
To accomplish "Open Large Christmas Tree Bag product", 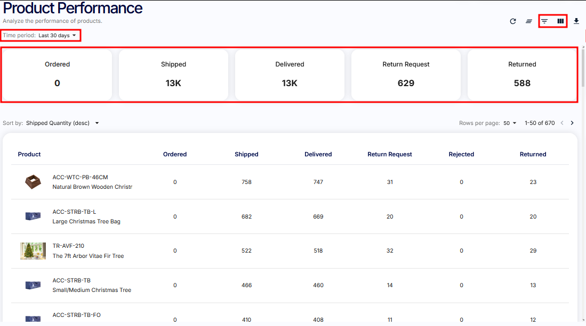I will 86,221.
